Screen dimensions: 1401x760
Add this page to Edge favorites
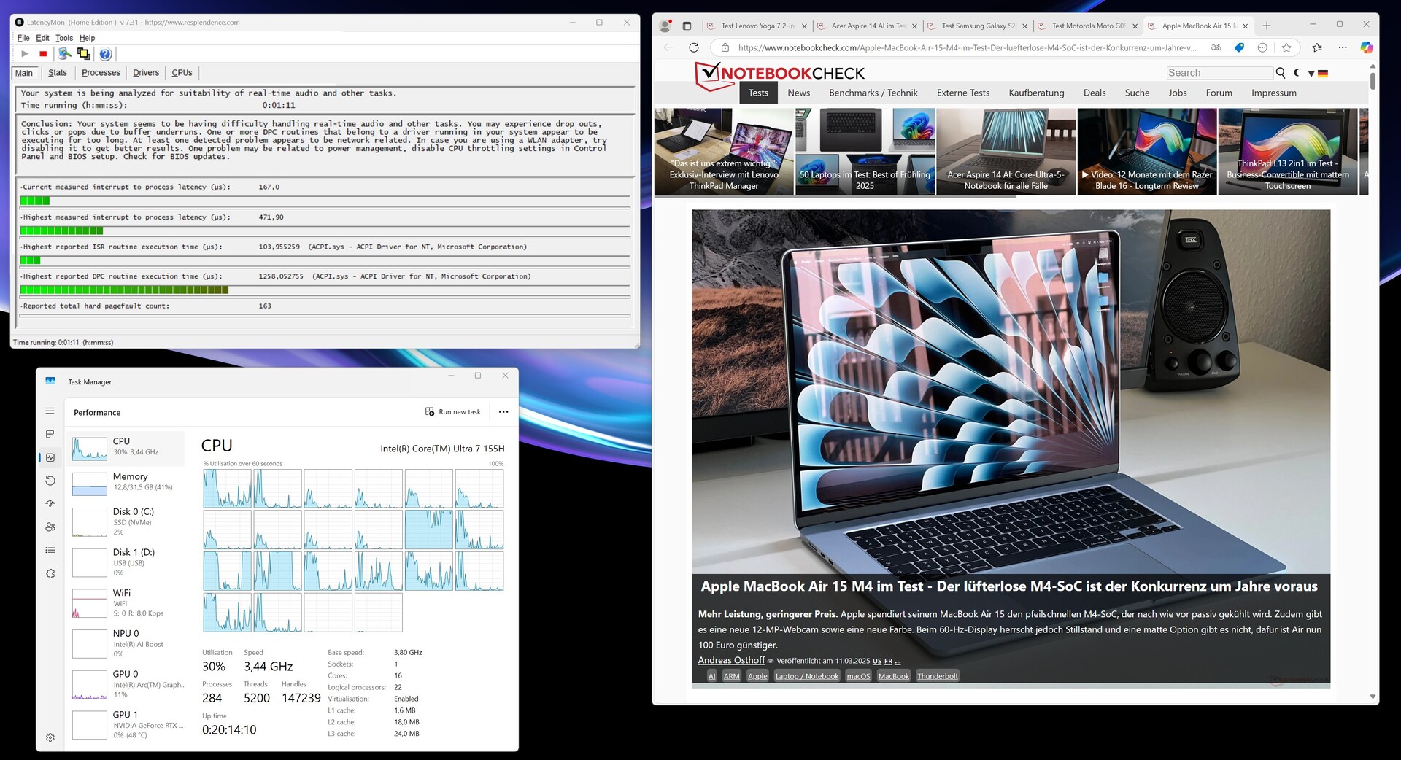1286,47
